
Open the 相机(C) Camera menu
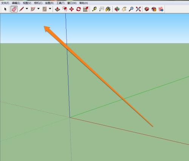38,3
